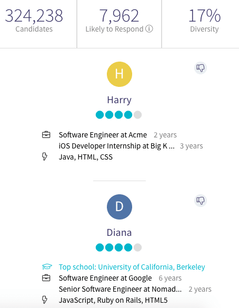
Task: Click lightning skills icon in Diana's card
Action: (45, 300)
